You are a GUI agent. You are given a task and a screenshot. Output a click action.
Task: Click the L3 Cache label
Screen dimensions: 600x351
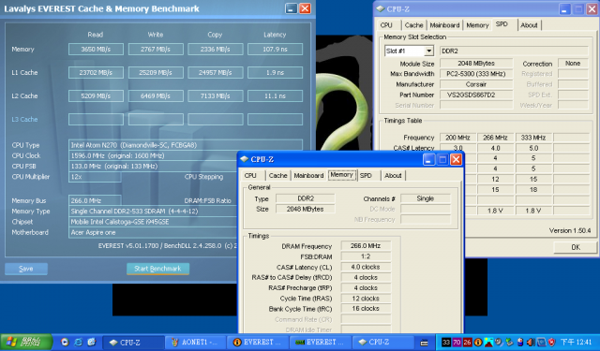click(24, 119)
